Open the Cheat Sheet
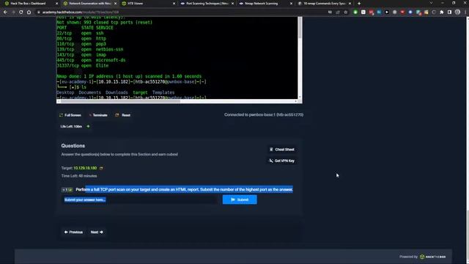The height and width of the screenshot is (264, 469). (281, 150)
